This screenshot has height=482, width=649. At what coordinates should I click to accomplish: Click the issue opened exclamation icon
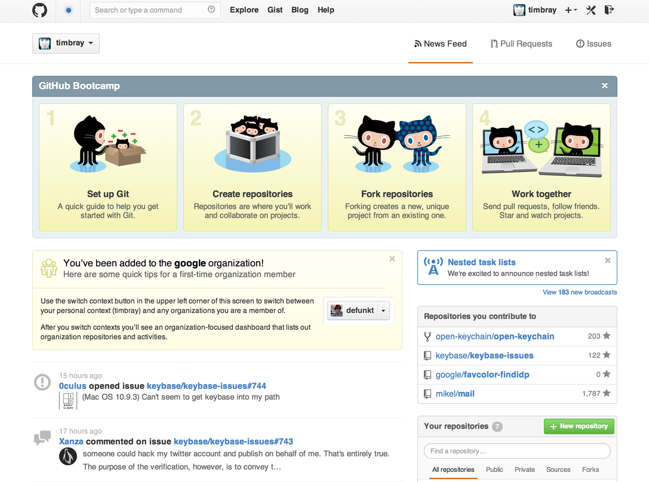(42, 382)
